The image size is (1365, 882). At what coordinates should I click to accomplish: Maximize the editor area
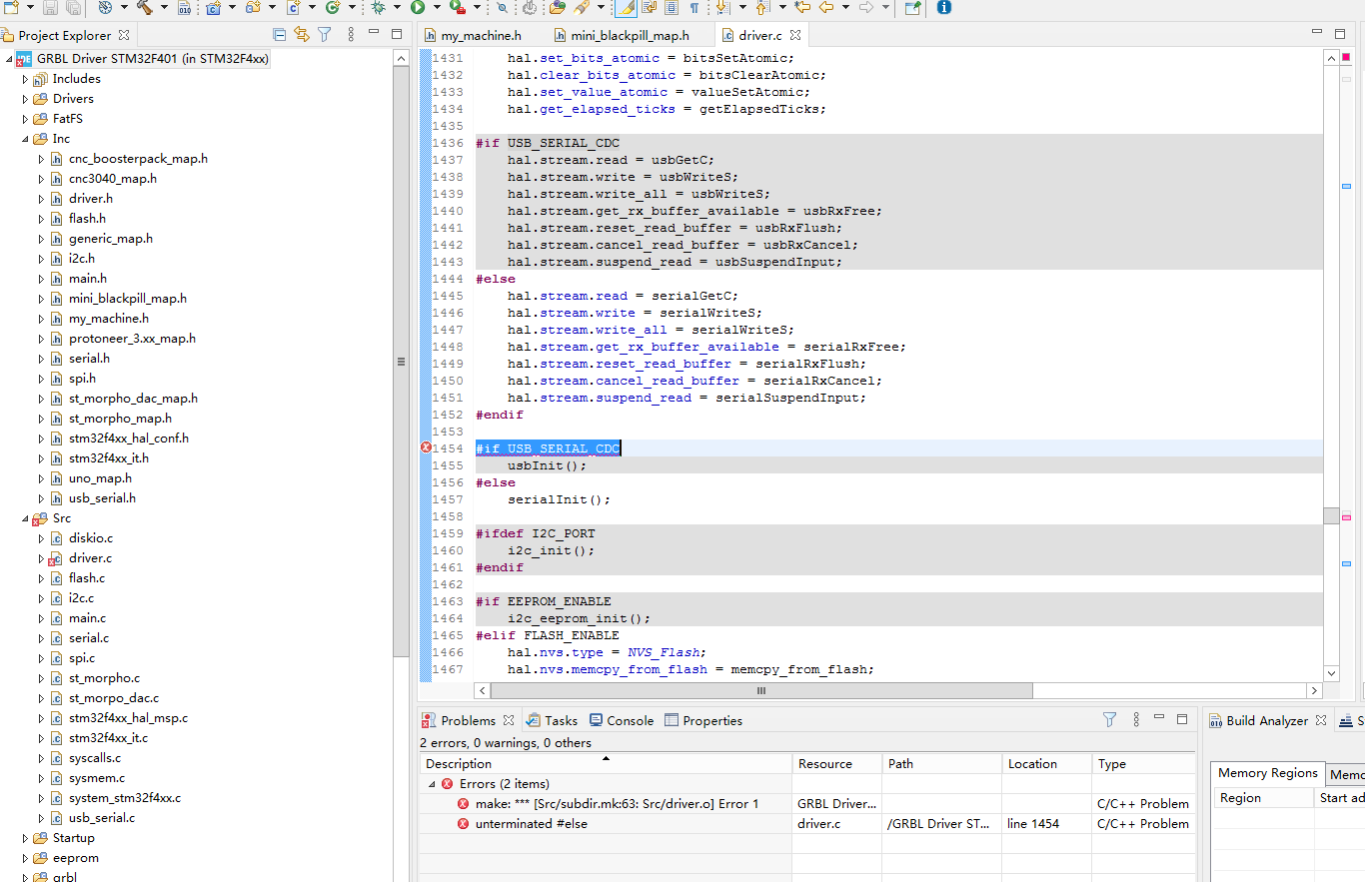1340,34
